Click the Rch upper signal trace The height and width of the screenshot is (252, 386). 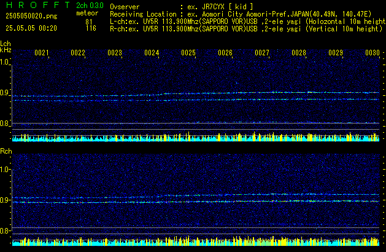click(196, 196)
